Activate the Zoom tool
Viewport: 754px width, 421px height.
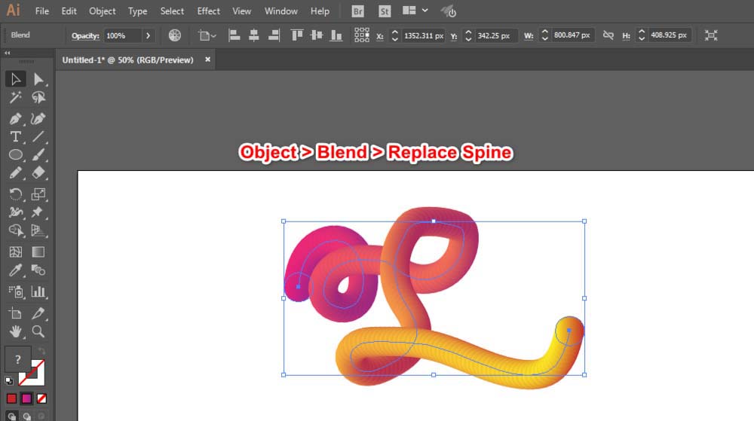pos(38,331)
